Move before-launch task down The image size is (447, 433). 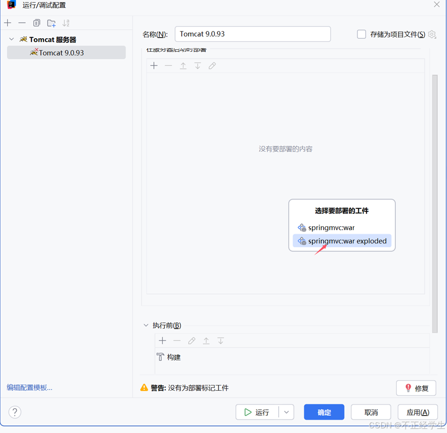221,341
